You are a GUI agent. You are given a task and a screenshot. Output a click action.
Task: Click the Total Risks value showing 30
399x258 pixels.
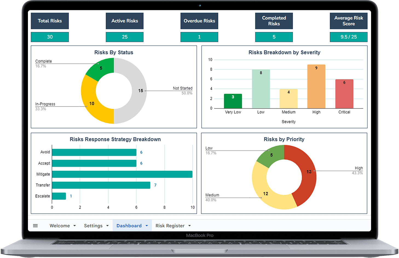pyautogui.click(x=50, y=37)
